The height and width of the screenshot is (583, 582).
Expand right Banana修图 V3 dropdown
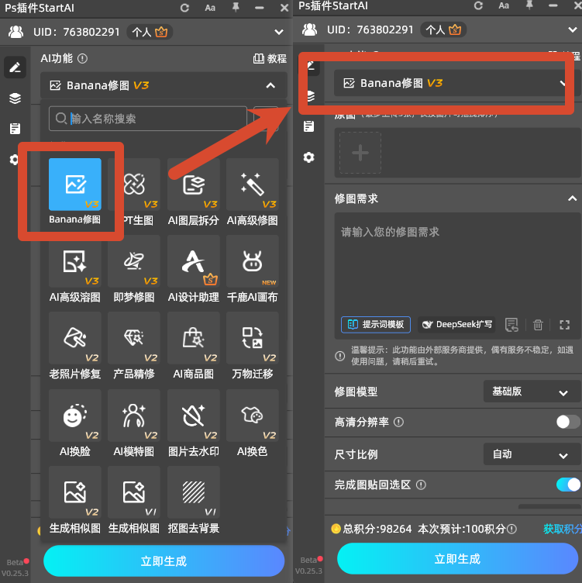[563, 83]
